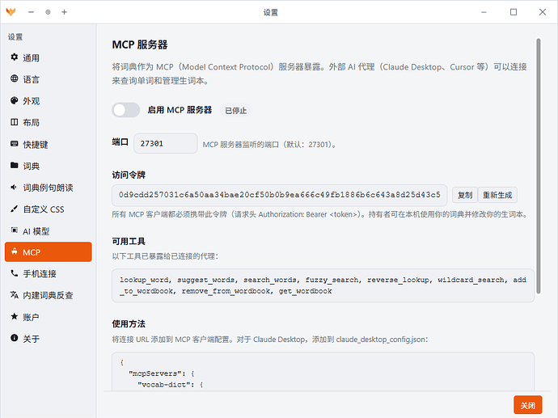
Task: Click the robot icon in MCP entry
Action: (15, 251)
